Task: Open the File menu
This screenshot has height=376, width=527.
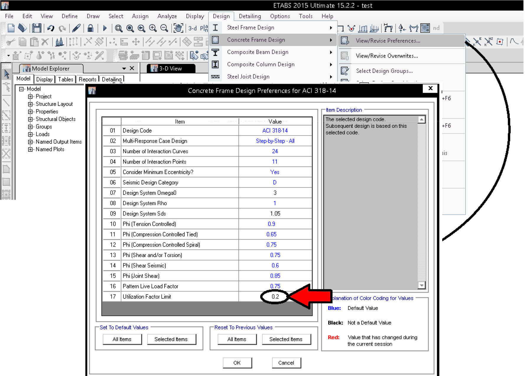Action: coord(9,16)
